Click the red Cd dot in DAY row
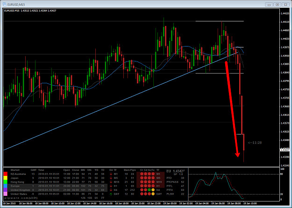Viewport: 292px width, 208px height. [145, 194]
